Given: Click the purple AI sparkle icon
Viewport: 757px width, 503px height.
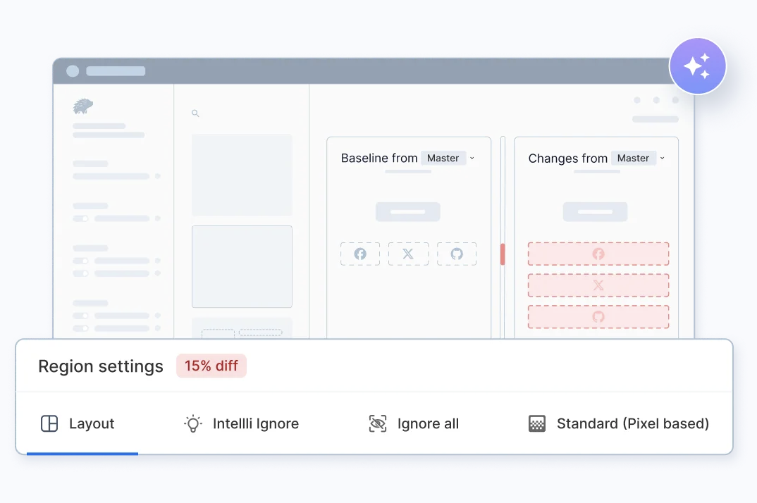Looking at the screenshot, I should click(x=697, y=66).
